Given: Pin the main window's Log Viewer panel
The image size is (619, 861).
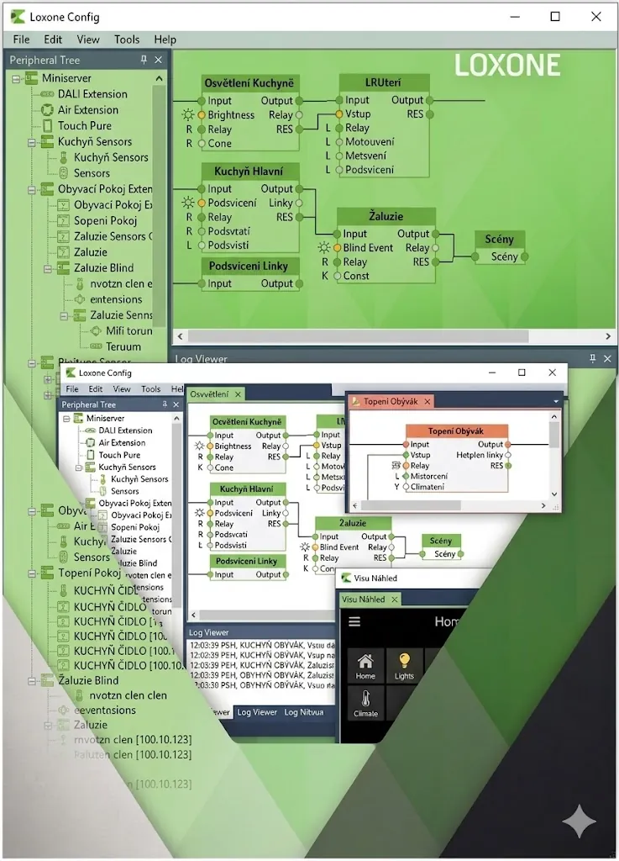Looking at the screenshot, I should coord(593,358).
